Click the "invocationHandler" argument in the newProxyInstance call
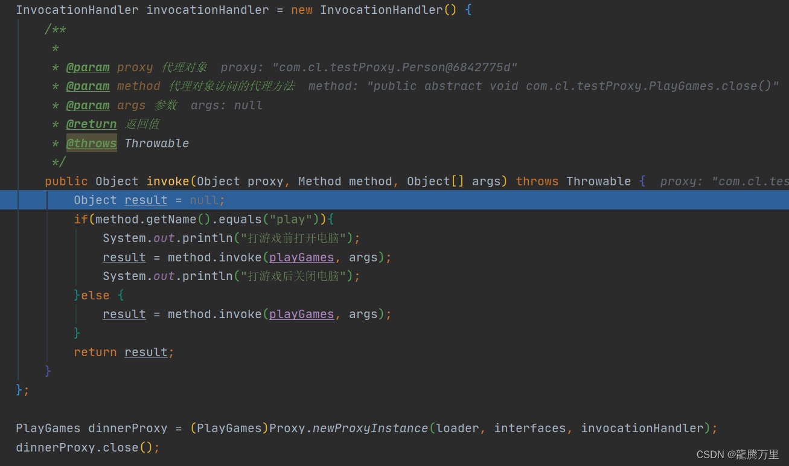 (642, 428)
